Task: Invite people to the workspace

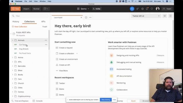Action: coord(97,9)
